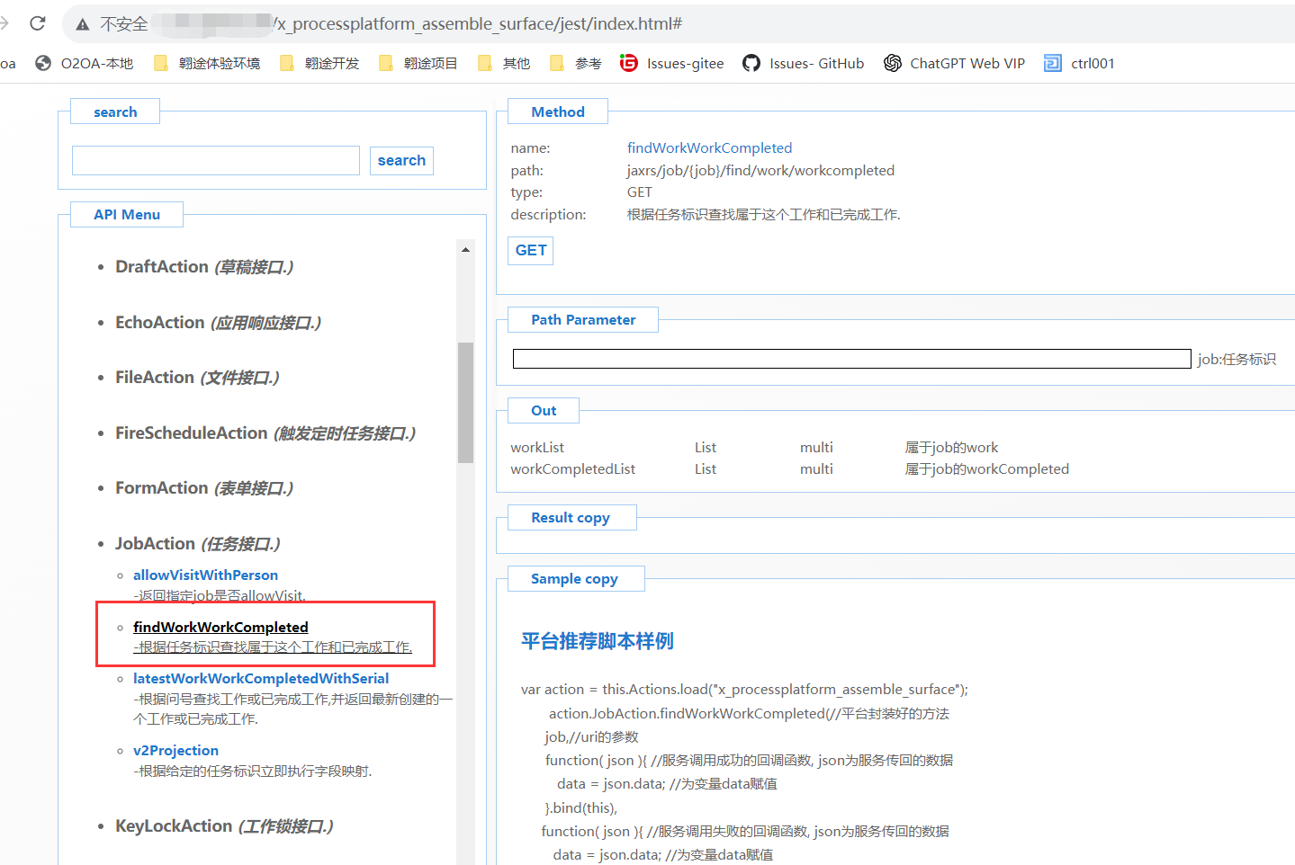Click the 属于job的workCompleted description

click(x=987, y=469)
